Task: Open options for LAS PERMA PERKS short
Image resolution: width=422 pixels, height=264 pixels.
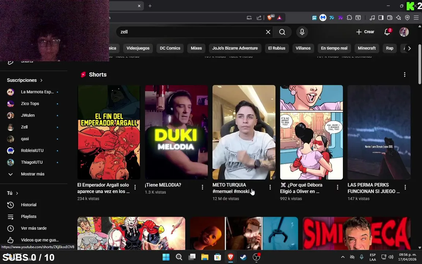Action: pyautogui.click(x=405, y=187)
